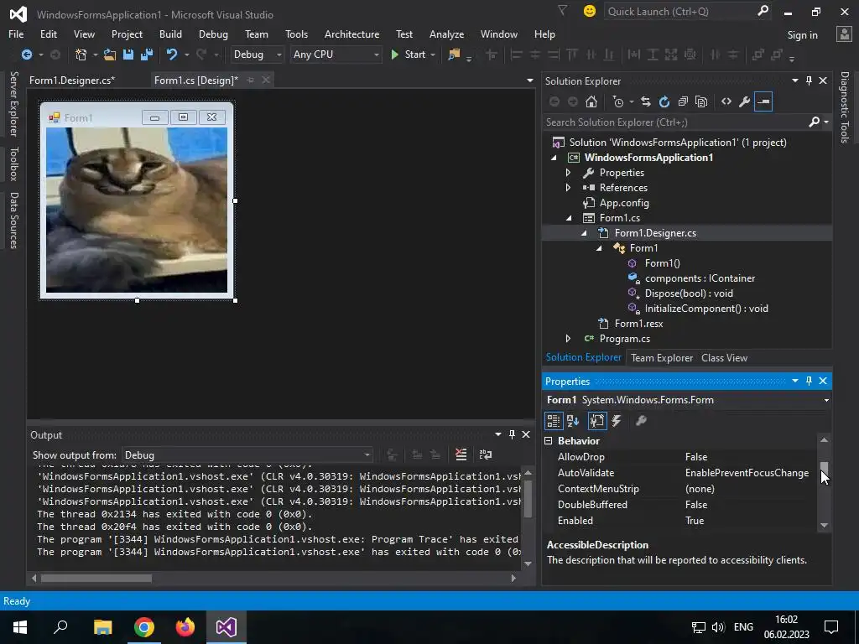Image resolution: width=859 pixels, height=644 pixels.
Task: Click Search Solution Explorer input field
Action: [x=677, y=122]
